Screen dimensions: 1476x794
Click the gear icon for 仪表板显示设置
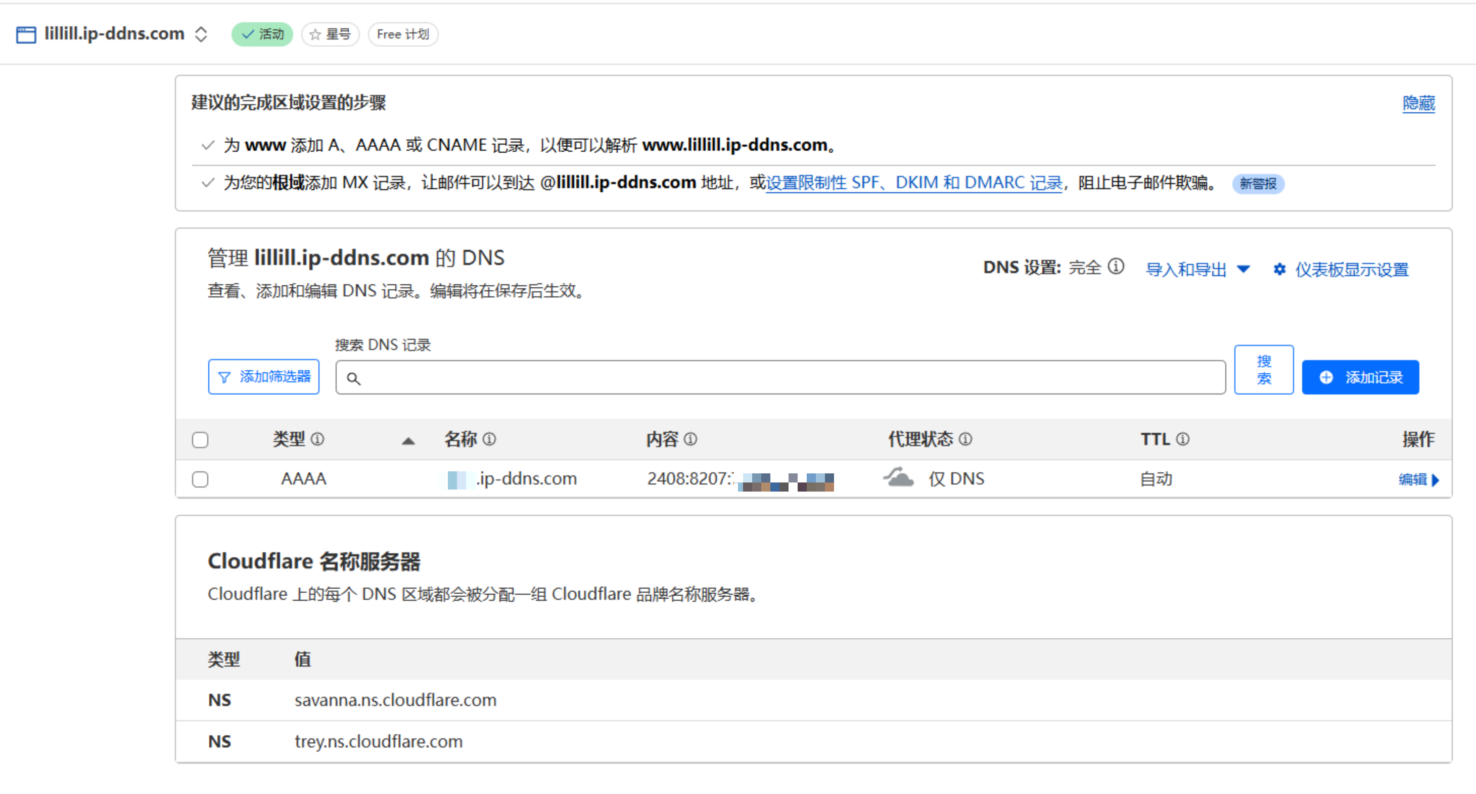(x=1279, y=270)
